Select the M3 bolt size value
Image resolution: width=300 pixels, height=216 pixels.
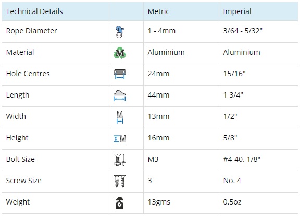[153, 159]
